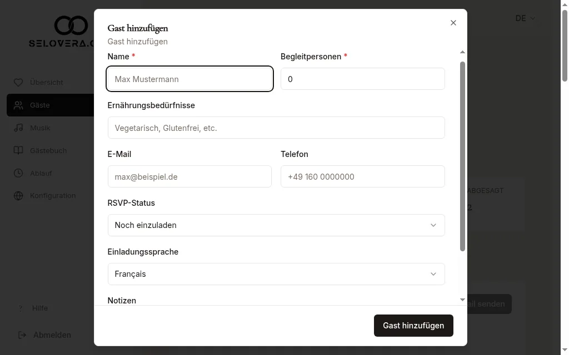
Task: Open the Ablauf menu item
Action: [x=50, y=173]
